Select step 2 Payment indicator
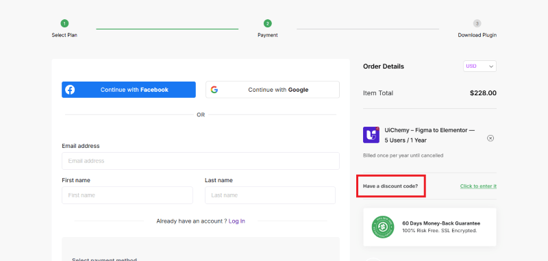Image resolution: width=548 pixels, height=261 pixels. 268,28
